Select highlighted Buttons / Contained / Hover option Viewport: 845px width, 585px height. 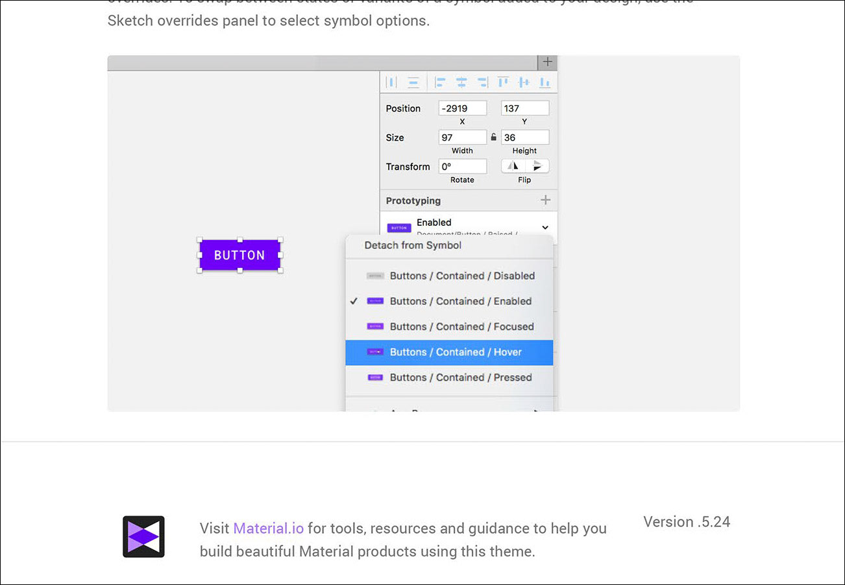click(449, 352)
